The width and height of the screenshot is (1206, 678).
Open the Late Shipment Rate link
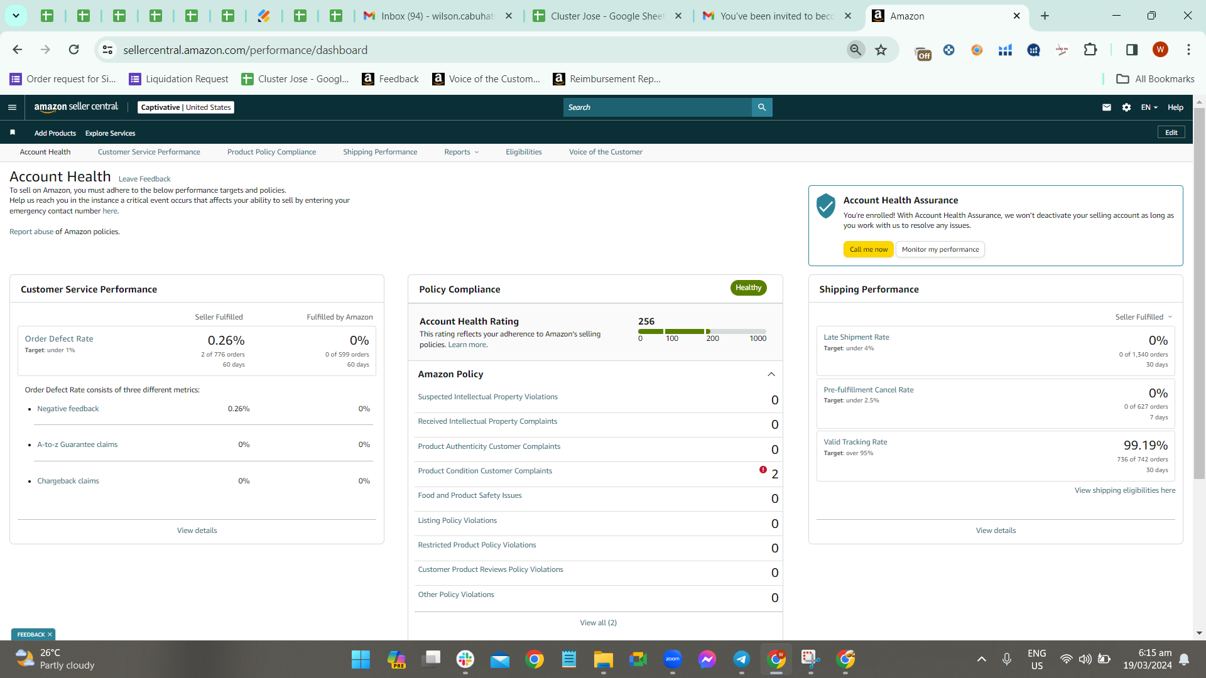click(x=856, y=337)
